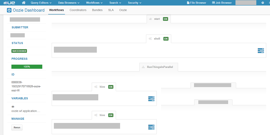Open the Security dropdown menu
270x135 pixels.
(x=135, y=3)
